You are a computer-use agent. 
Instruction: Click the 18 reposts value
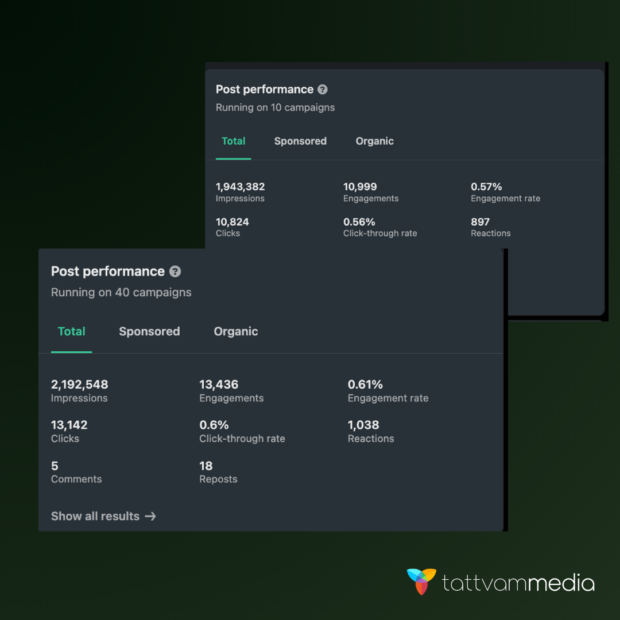[206, 466]
